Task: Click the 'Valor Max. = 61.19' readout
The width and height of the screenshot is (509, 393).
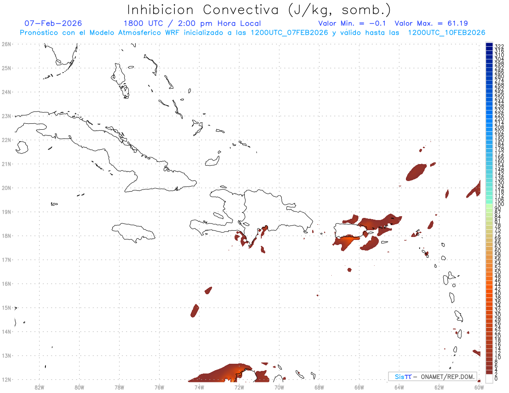Action: pyautogui.click(x=431, y=23)
